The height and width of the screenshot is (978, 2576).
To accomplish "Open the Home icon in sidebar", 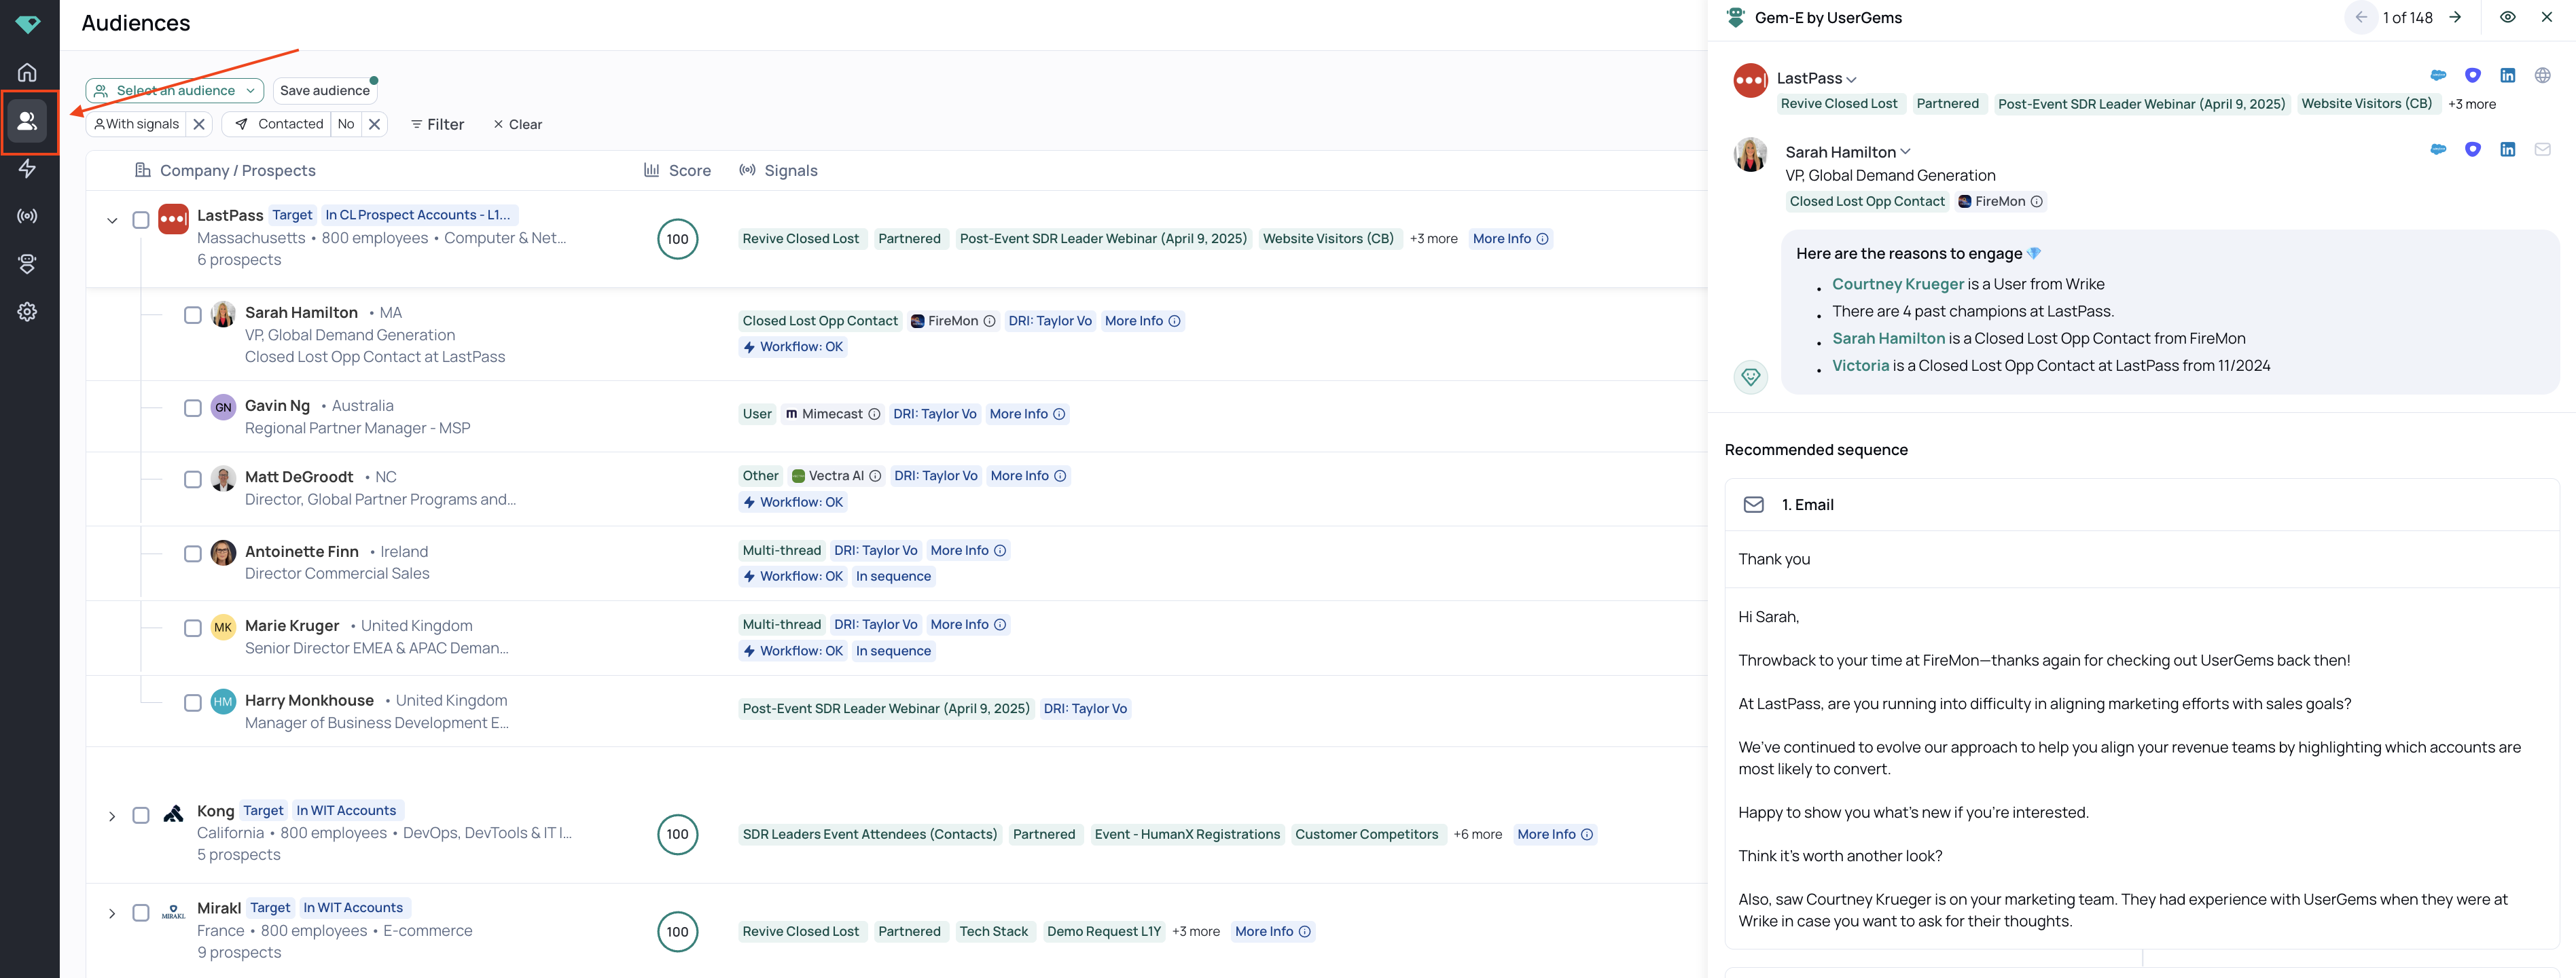I will [27, 72].
